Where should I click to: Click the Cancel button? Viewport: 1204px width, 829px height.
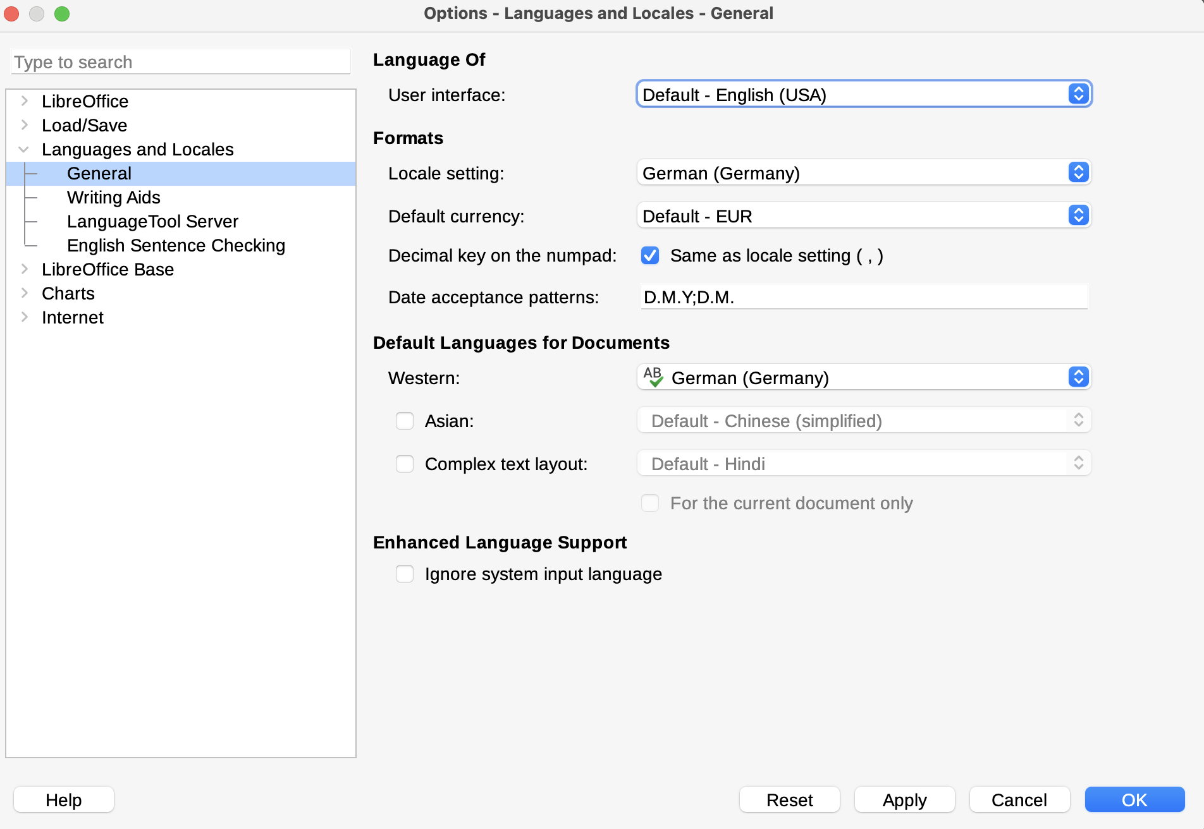[x=1020, y=799]
